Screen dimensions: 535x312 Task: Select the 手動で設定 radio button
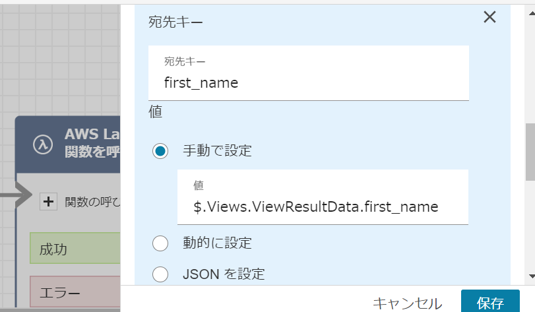pyautogui.click(x=160, y=150)
